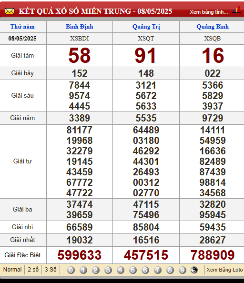Select digit ball 6 filter
This screenshot has width=244, height=283.
point(145,270)
